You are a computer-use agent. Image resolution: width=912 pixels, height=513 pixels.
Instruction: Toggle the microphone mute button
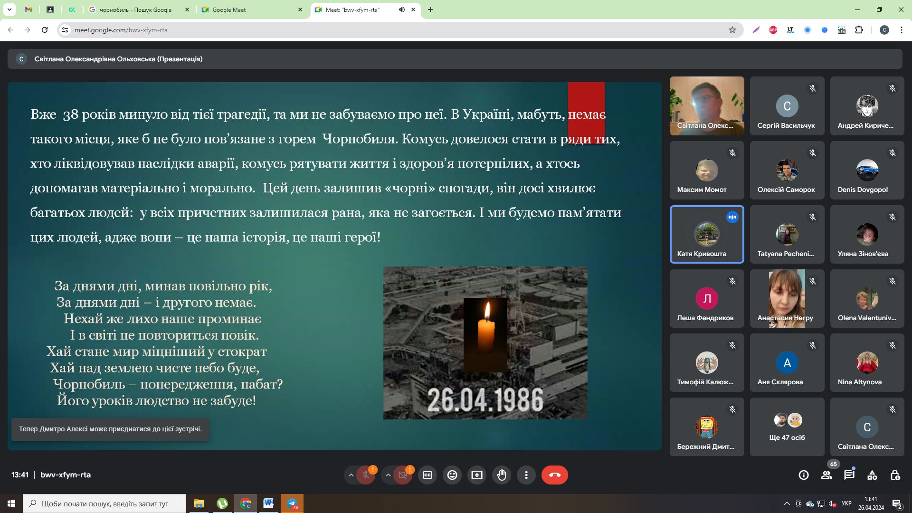[366, 475]
